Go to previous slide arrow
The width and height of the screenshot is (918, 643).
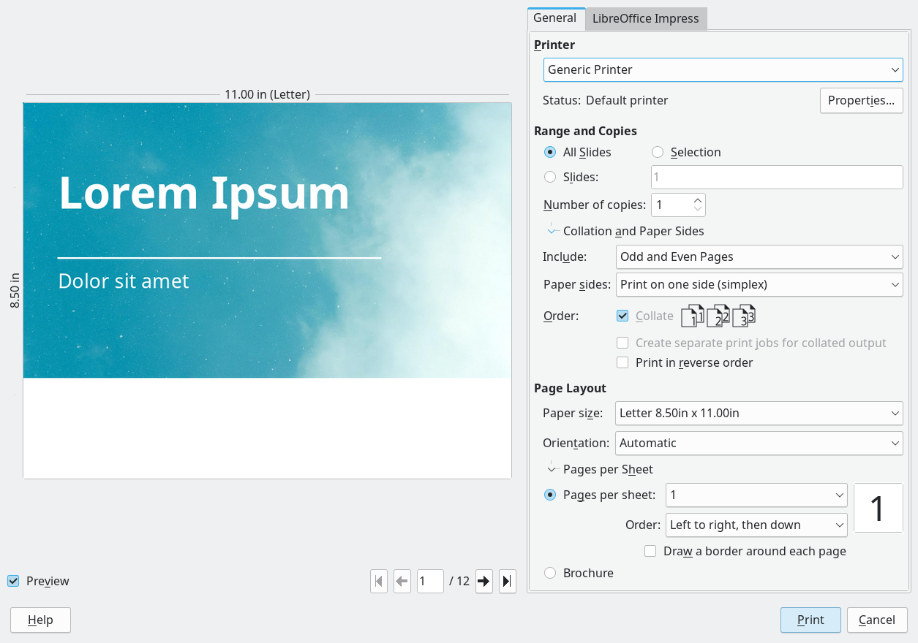(402, 581)
